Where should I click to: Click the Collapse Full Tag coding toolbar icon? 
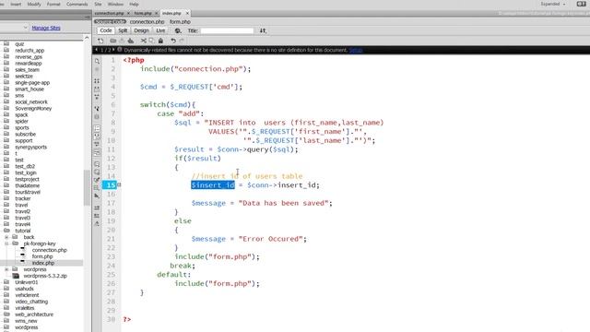tap(97, 81)
